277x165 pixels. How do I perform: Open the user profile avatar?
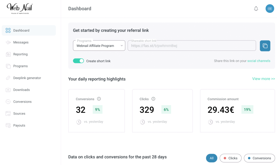(270, 9)
